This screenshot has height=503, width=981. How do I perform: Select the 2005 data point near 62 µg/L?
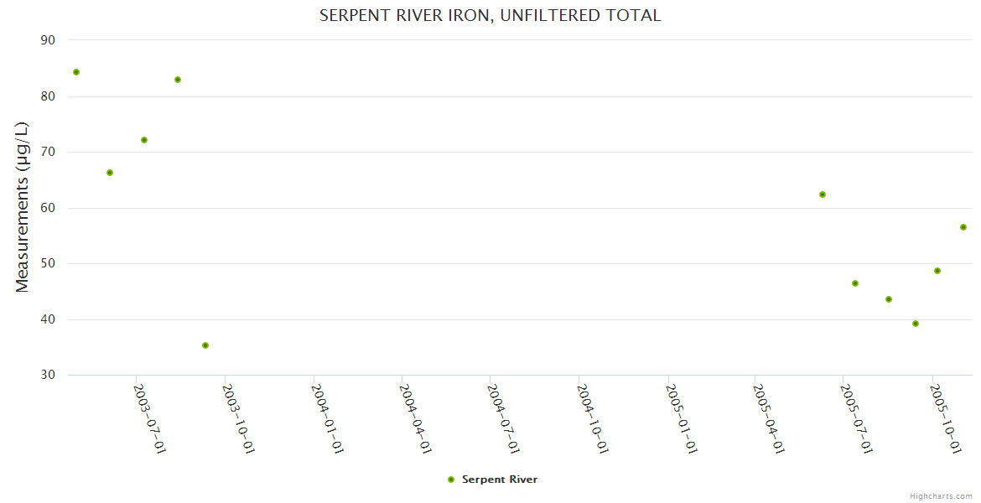[823, 194]
